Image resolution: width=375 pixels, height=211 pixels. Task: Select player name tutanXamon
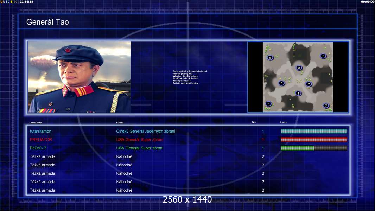(40, 131)
